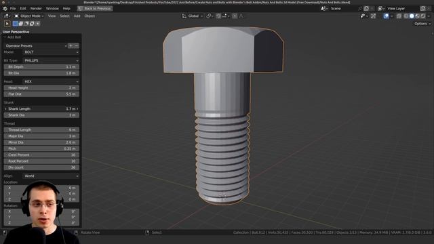The width and height of the screenshot is (434, 244).
Task: Open the editor type selector icon
Action: pyautogui.click(x=7, y=16)
